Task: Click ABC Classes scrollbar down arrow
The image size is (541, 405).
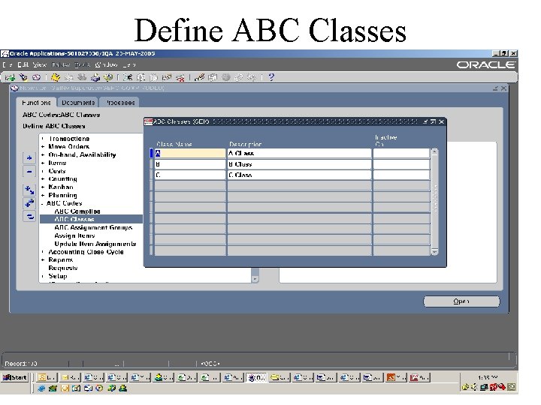Action: (435, 252)
